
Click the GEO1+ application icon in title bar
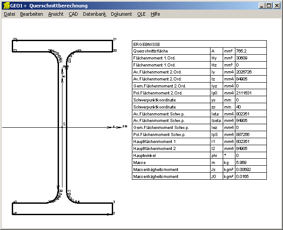point(6,6)
